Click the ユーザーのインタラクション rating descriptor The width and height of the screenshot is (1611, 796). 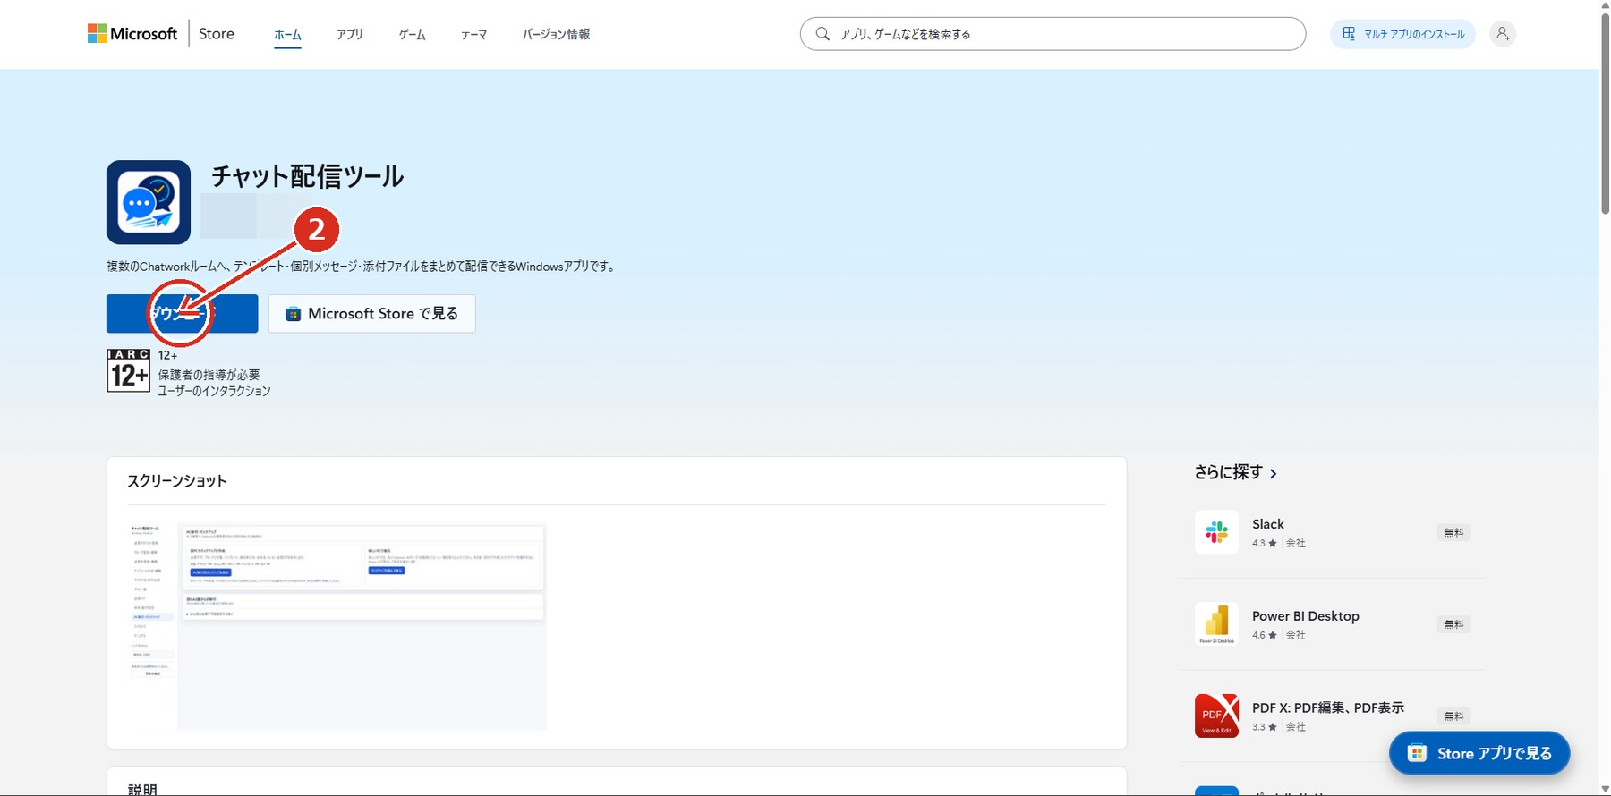click(x=215, y=391)
